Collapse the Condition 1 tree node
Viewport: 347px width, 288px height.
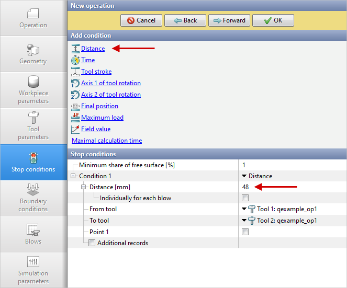74,176
